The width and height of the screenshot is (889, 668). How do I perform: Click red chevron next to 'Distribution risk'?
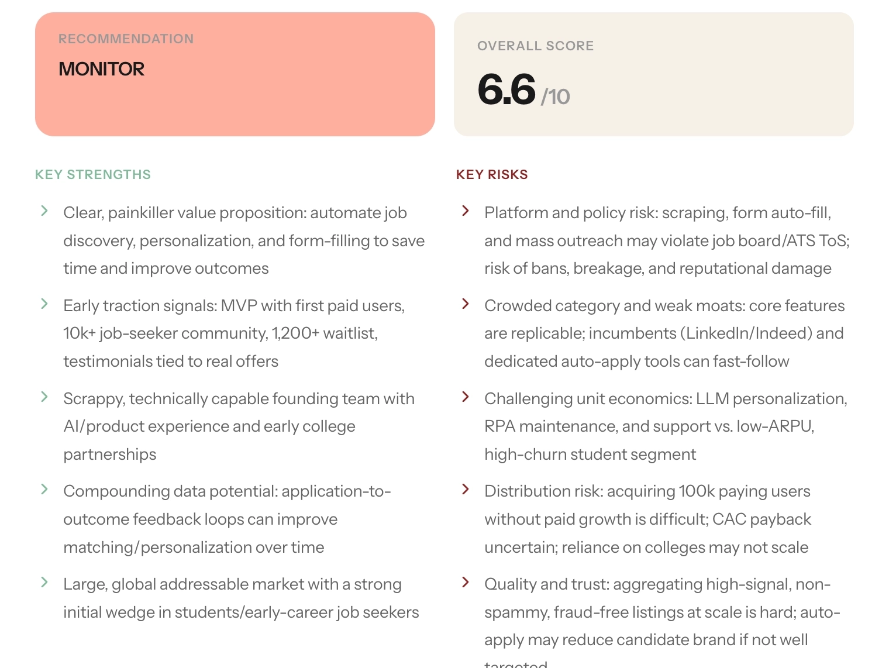466,489
